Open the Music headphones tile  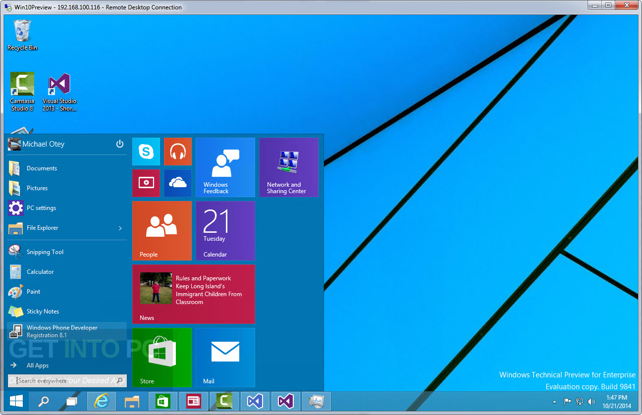(x=178, y=152)
